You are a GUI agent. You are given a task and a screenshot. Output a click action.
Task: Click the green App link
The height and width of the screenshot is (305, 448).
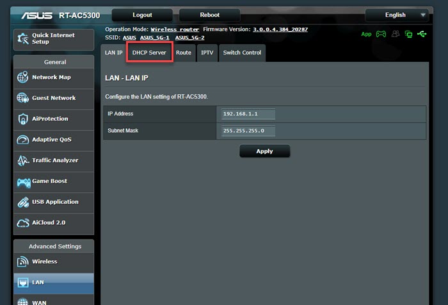click(366, 35)
